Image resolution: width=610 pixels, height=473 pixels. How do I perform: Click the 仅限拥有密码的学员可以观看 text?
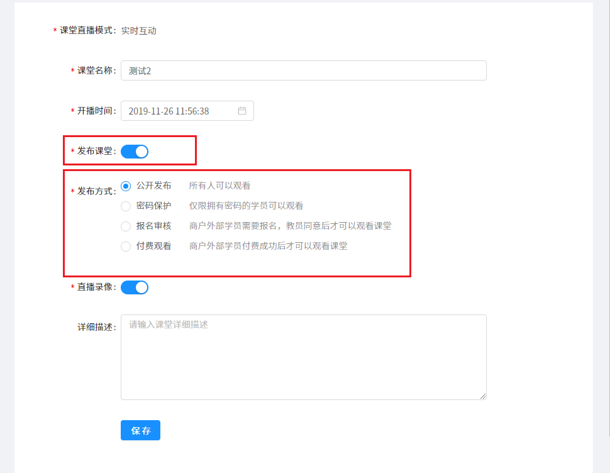[246, 206]
